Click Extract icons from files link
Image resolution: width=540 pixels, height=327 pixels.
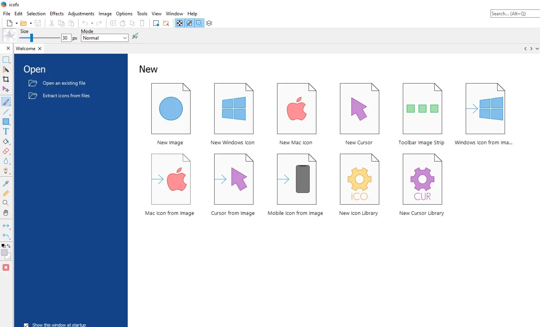66,96
